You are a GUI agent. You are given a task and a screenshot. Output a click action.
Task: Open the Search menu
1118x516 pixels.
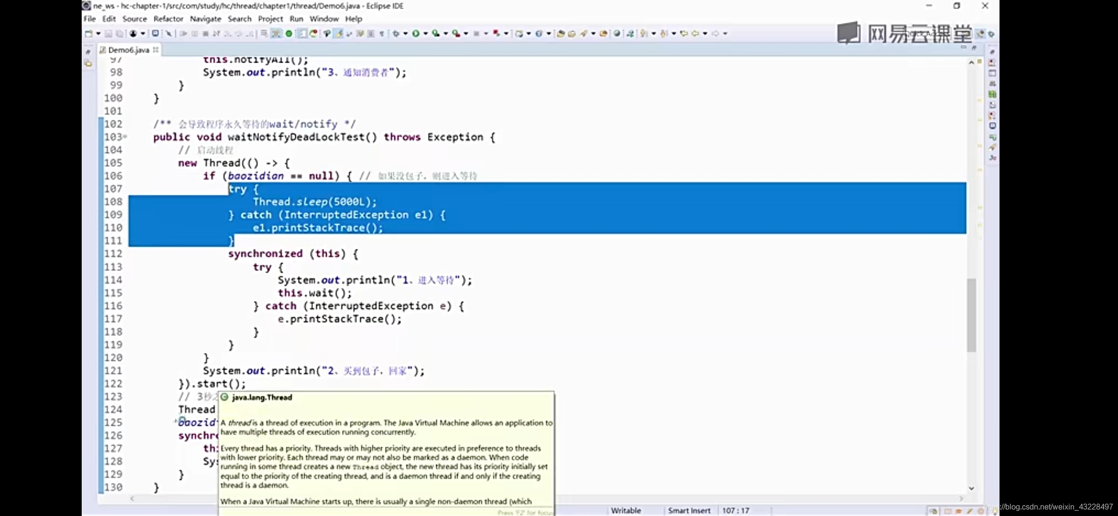point(239,19)
